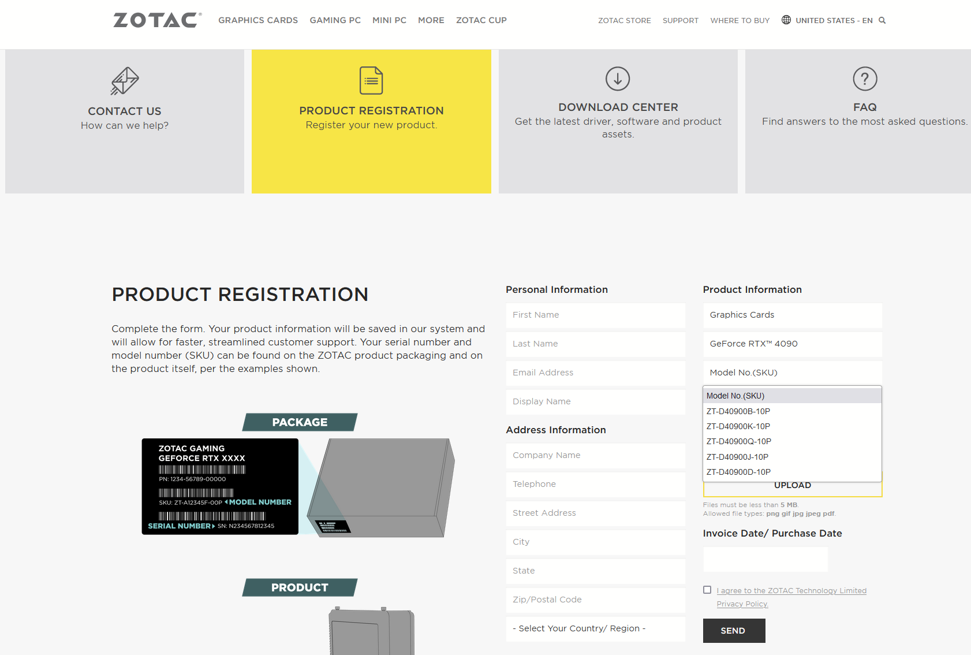Open the Support link
This screenshot has width=971, height=655.
[681, 20]
